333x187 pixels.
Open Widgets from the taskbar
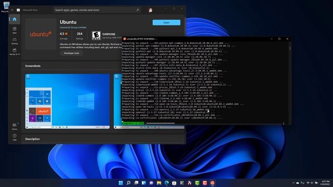click(144, 183)
